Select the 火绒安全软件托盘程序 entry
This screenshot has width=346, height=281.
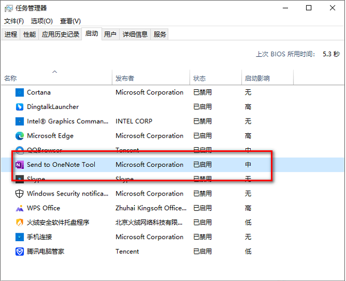click(x=58, y=223)
